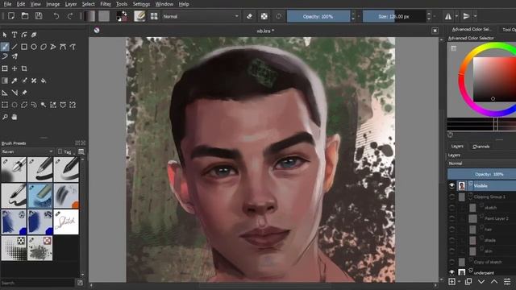
Task: Create a new document from the toolbar
Action: point(11,16)
